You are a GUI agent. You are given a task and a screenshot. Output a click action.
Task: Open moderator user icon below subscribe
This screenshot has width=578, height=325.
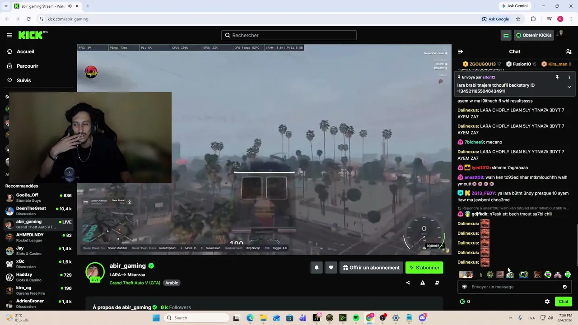click(437, 283)
